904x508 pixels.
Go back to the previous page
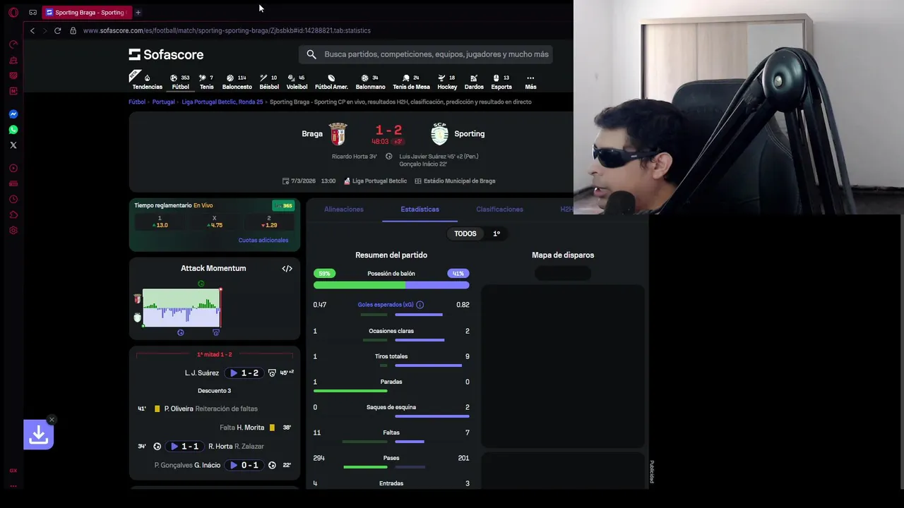[x=32, y=30]
